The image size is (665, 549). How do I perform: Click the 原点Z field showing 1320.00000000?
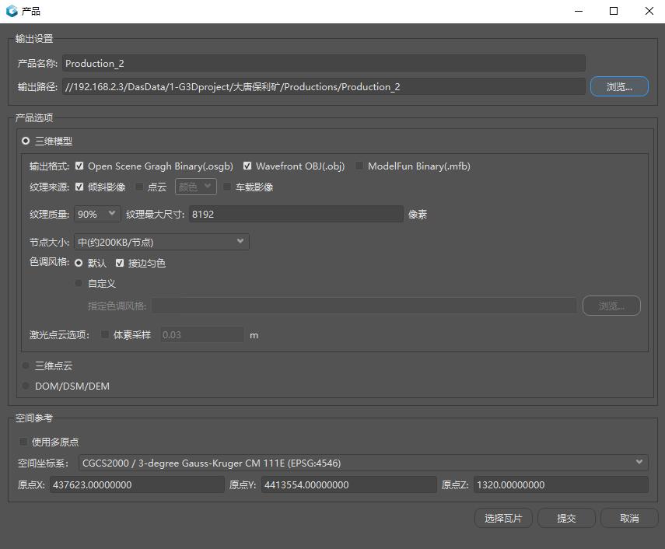561,484
